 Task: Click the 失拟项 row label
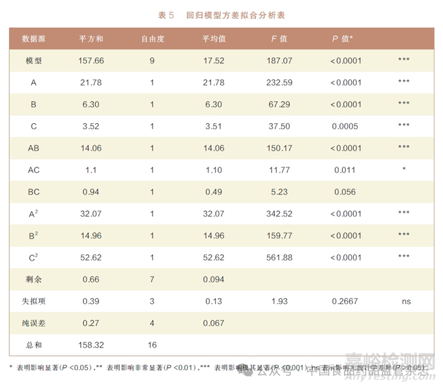click(34, 301)
